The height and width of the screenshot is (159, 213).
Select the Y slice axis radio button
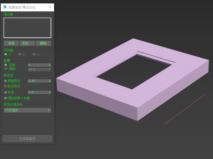(x=20, y=54)
